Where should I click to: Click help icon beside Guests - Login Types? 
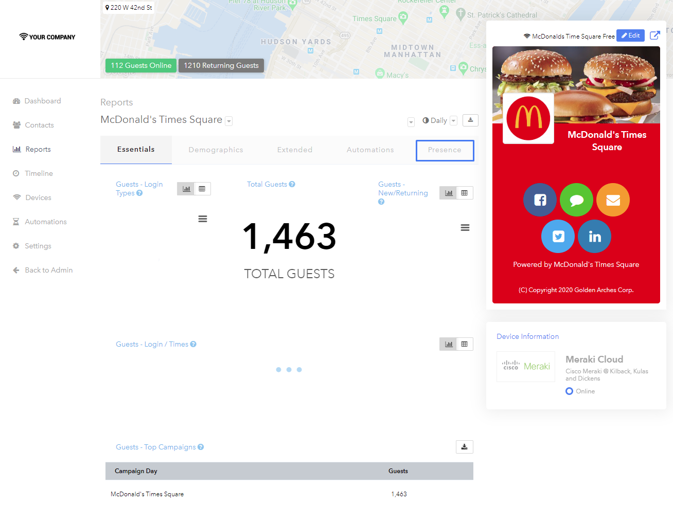[139, 193]
